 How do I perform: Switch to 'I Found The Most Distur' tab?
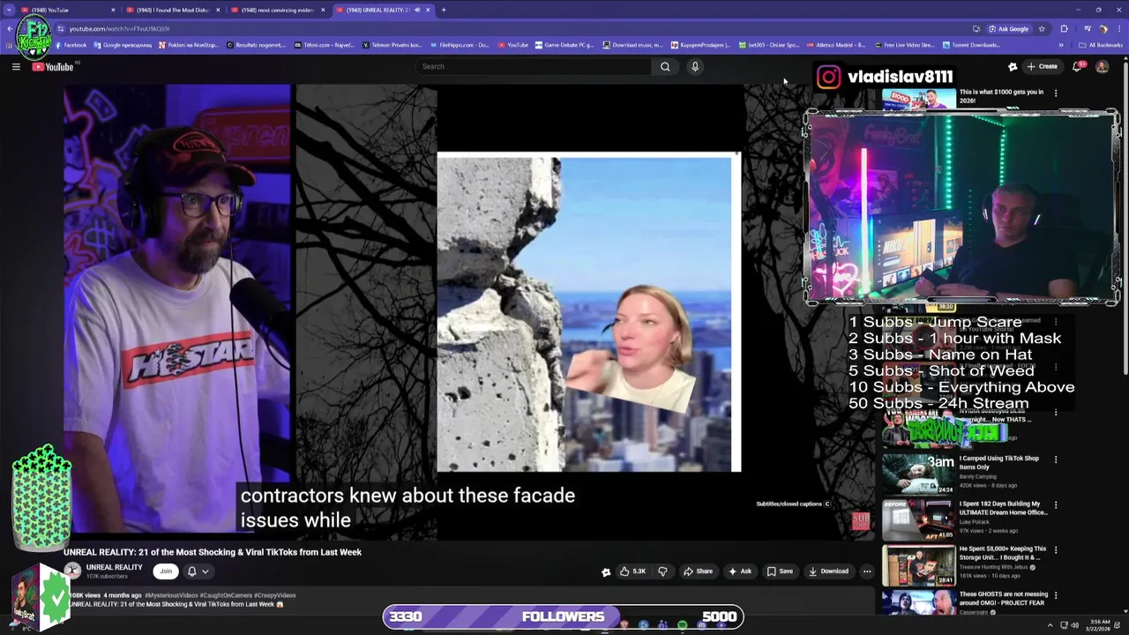[x=172, y=10]
